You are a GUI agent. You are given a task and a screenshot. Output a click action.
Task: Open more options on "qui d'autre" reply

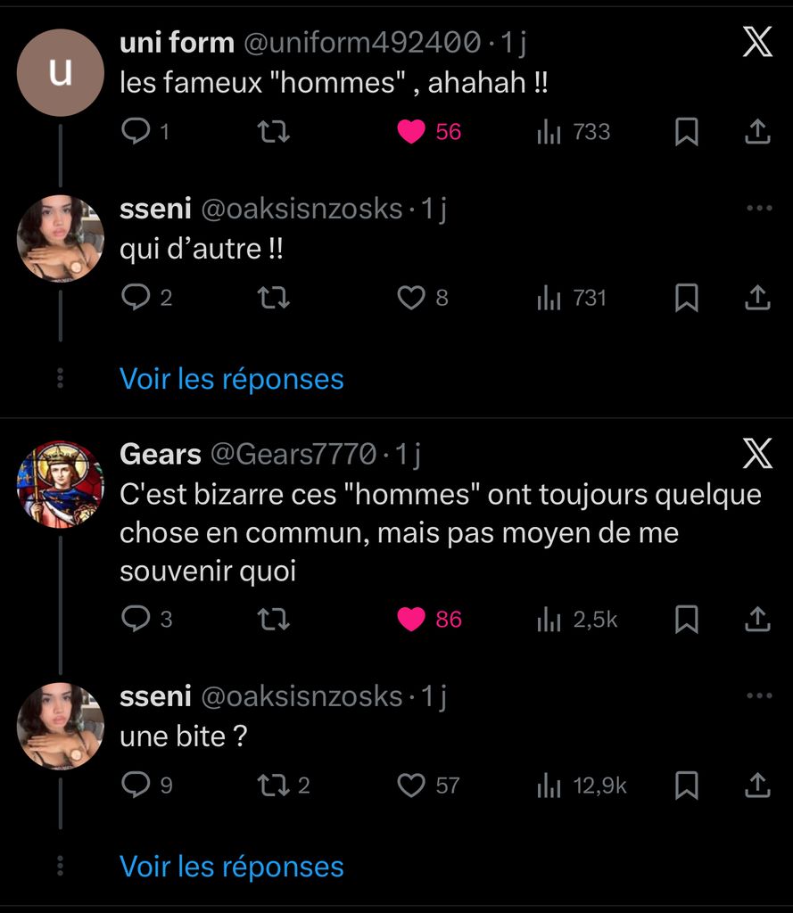pyautogui.click(x=758, y=209)
